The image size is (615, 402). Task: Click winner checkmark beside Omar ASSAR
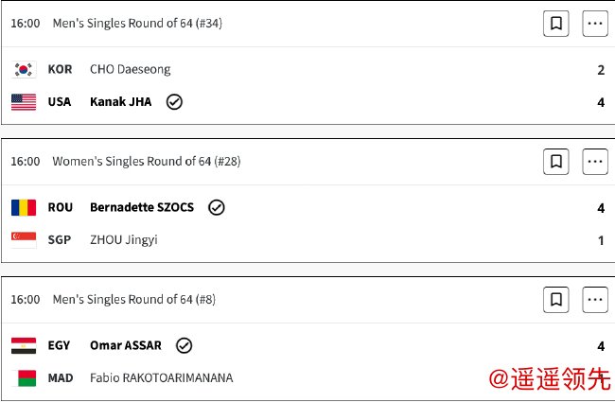184,345
